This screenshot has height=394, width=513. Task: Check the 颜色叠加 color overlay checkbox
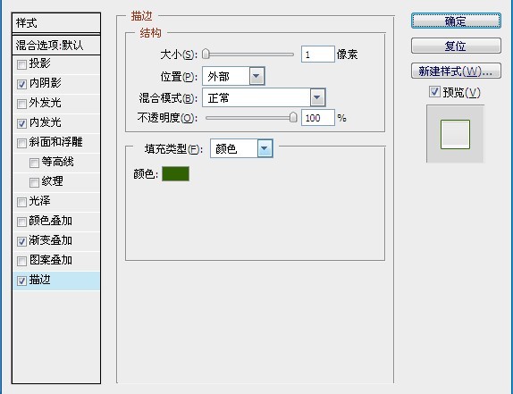pos(21,222)
